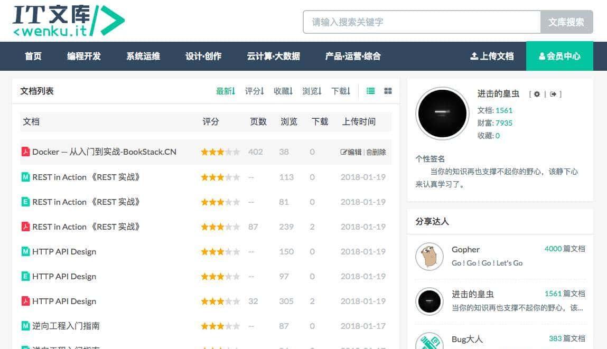Viewport: 607px width, 349px height.
Task: Switch document list to grid view
Action: [x=388, y=91]
